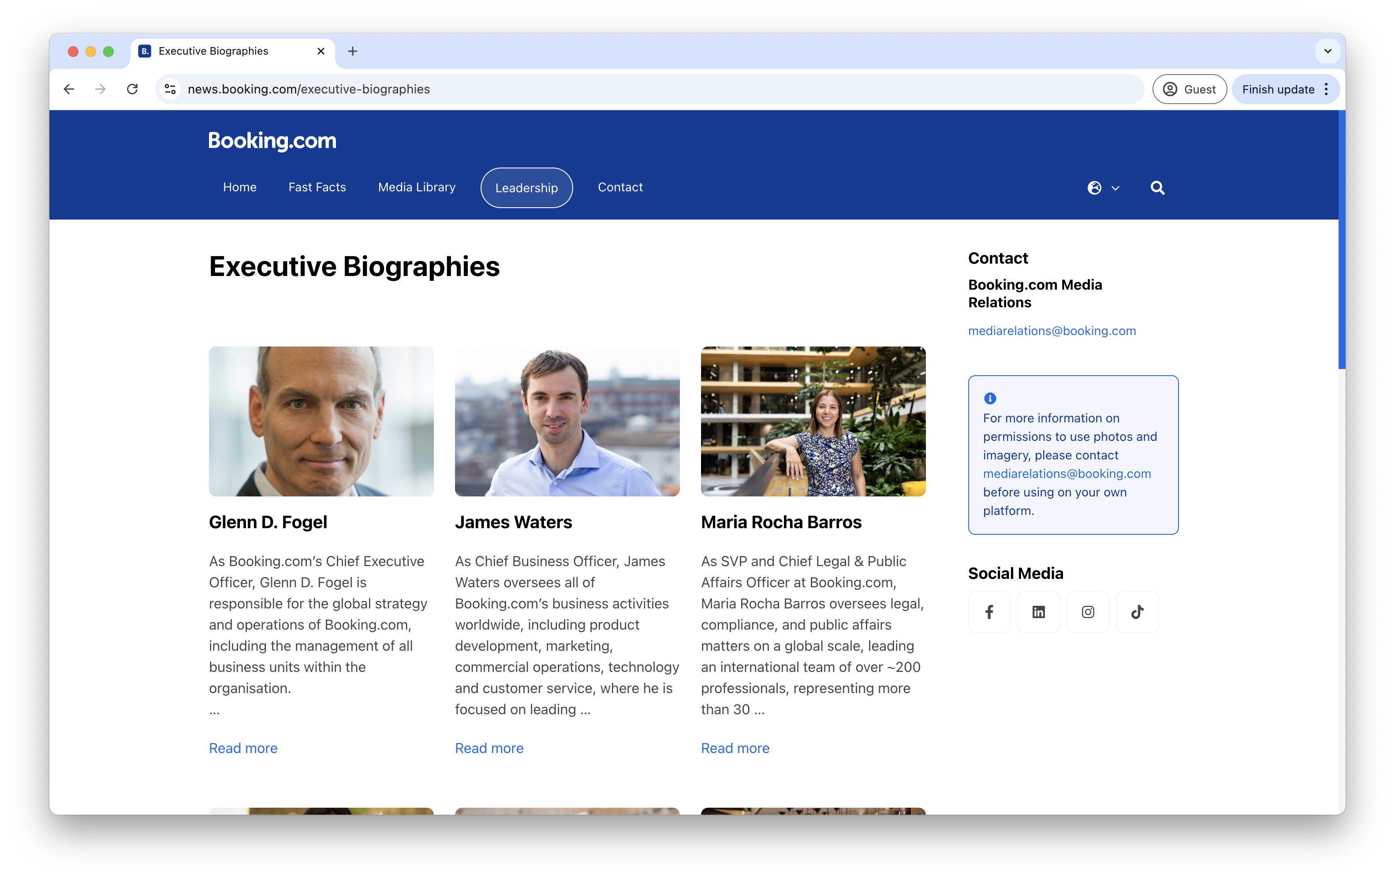Click the Booking.com Media Relations text
This screenshot has width=1395, height=880.
(x=1035, y=293)
